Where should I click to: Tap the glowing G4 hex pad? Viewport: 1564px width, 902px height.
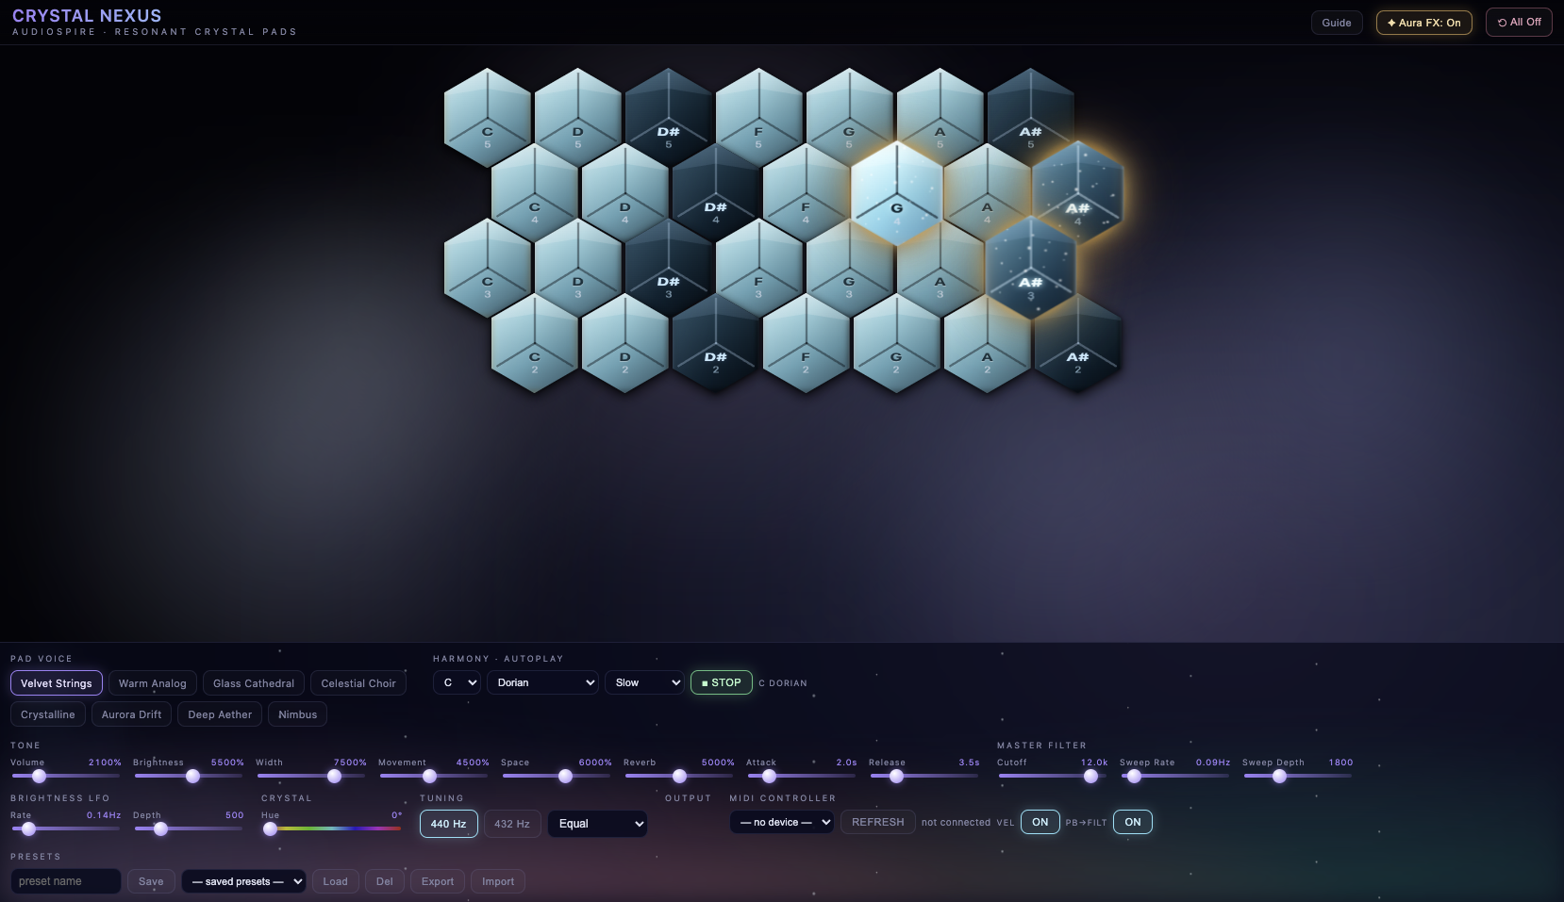[897, 193]
